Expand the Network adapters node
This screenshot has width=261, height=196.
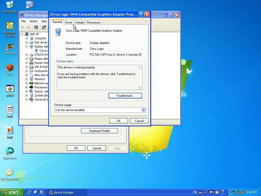tap(27, 83)
